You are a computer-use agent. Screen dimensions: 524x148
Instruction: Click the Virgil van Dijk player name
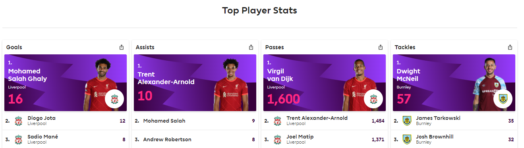280,75
